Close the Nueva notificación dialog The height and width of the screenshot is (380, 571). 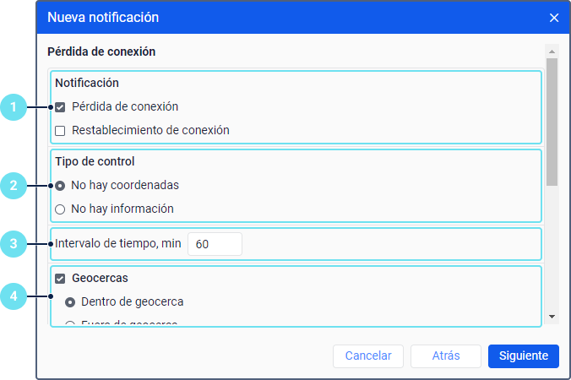pyautogui.click(x=554, y=18)
